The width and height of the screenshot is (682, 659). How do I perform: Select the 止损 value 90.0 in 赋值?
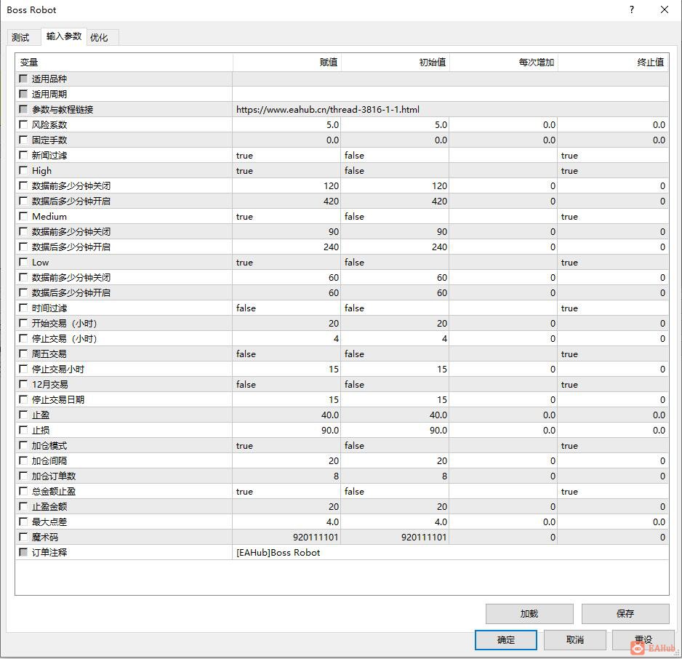pos(329,430)
